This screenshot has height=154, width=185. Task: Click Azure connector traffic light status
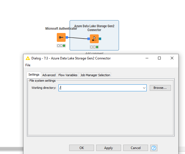click(x=94, y=47)
